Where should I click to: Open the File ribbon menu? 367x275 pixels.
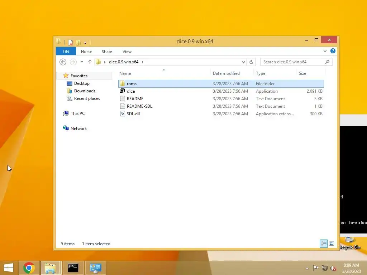[66, 51]
